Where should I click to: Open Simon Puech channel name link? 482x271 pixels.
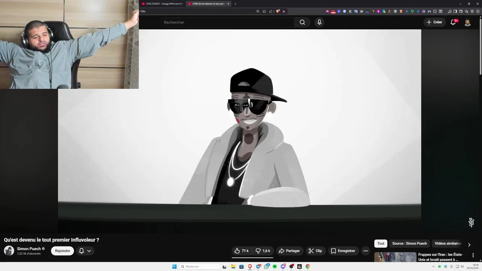point(29,249)
